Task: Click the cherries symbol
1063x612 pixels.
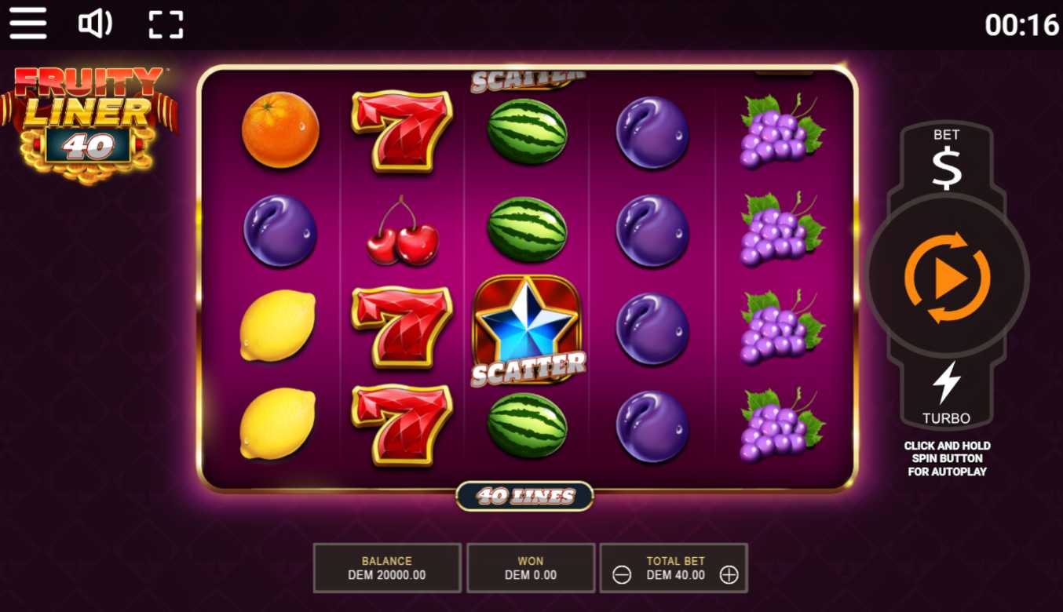Action: pos(402,230)
